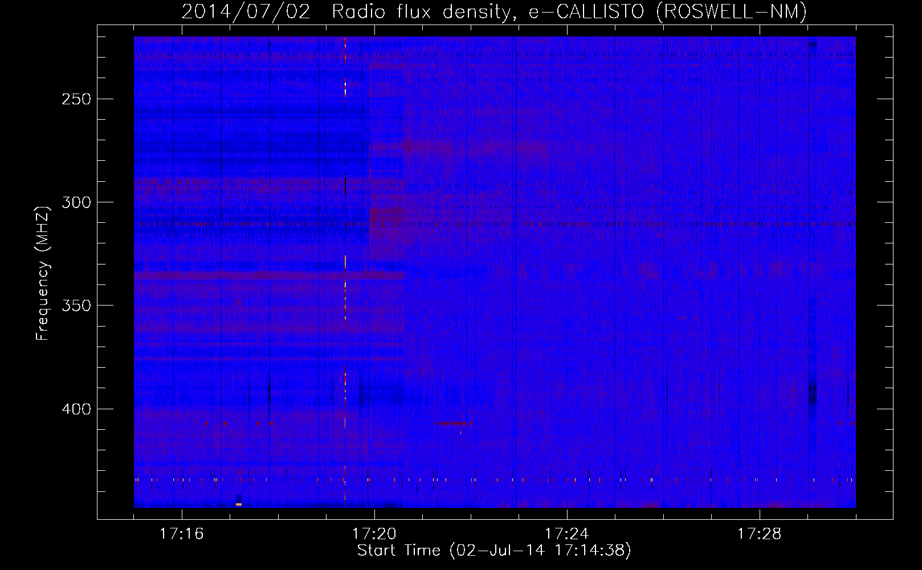The height and width of the screenshot is (570, 922).
Task: Click the Start Time axis label
Action: tap(494, 551)
